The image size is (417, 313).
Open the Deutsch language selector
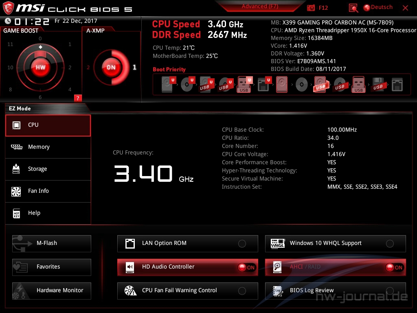[378, 7]
